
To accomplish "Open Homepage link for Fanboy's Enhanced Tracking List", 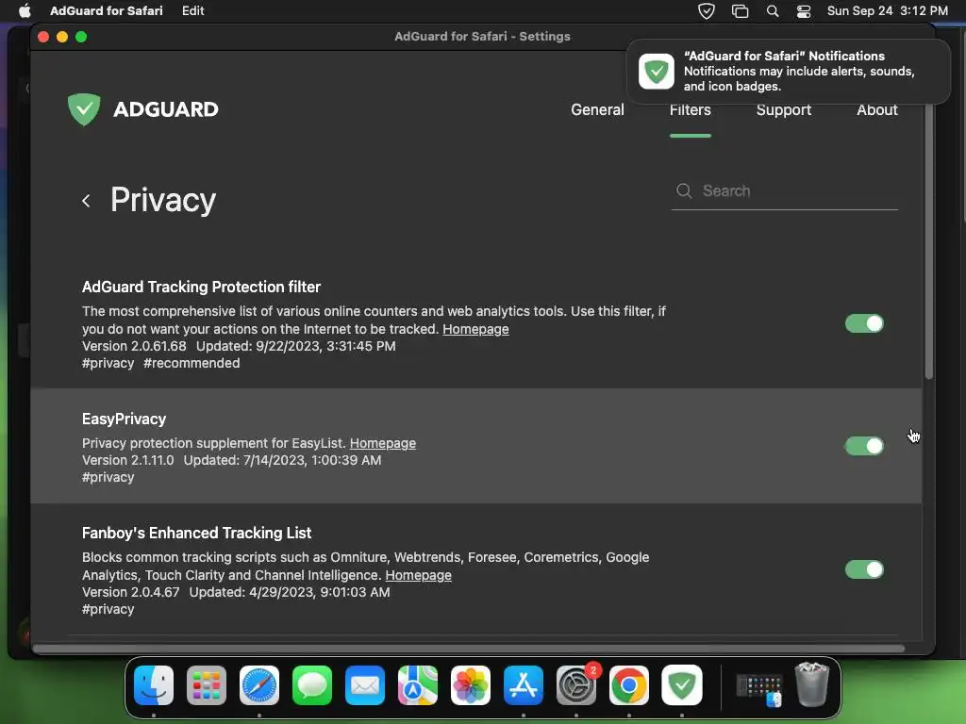I will [x=418, y=575].
